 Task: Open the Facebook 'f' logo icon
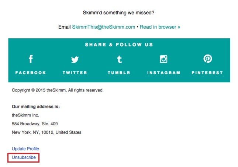pos(31,59)
